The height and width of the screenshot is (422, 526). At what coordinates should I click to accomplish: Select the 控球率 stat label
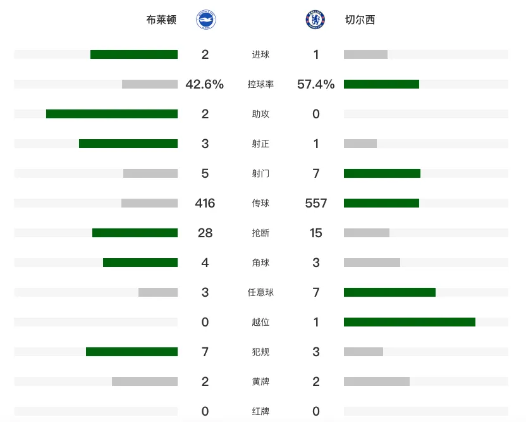point(260,84)
